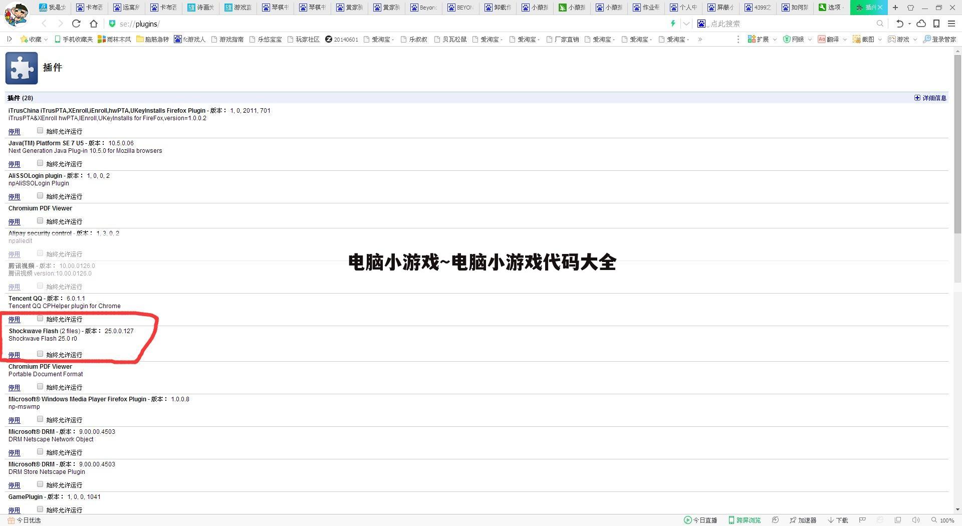Check 始终允许运行 for Portable Document Format viewer
This screenshot has width=962, height=526.
40,387
